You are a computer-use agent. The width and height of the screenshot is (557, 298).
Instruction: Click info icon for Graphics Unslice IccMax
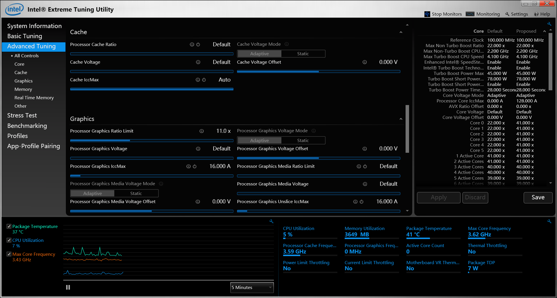[355, 202]
